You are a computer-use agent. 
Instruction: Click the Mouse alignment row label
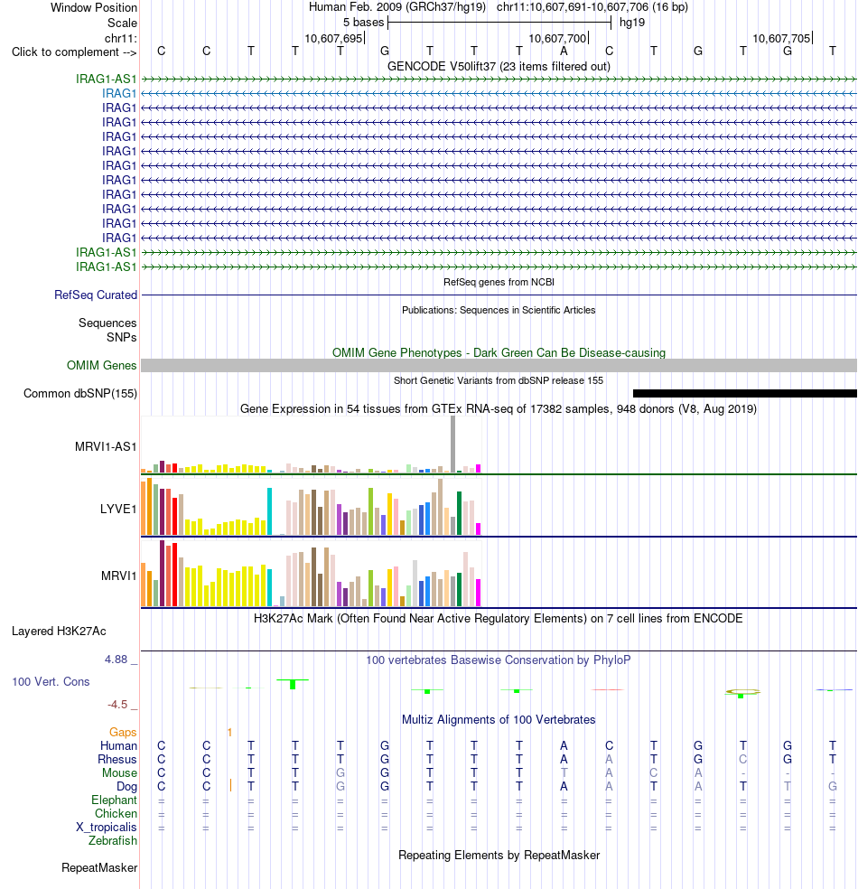[x=119, y=773]
